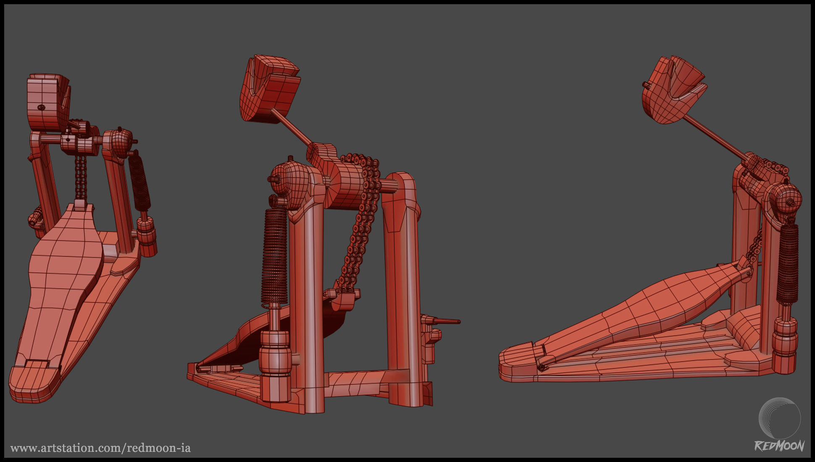Viewport: 815px width, 462px height.
Task: Click the hoop clamp screw on the middle pedal
Action: coord(444,322)
